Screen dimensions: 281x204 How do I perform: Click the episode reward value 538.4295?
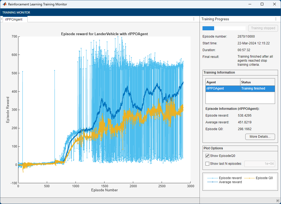pyautogui.click(x=245, y=116)
